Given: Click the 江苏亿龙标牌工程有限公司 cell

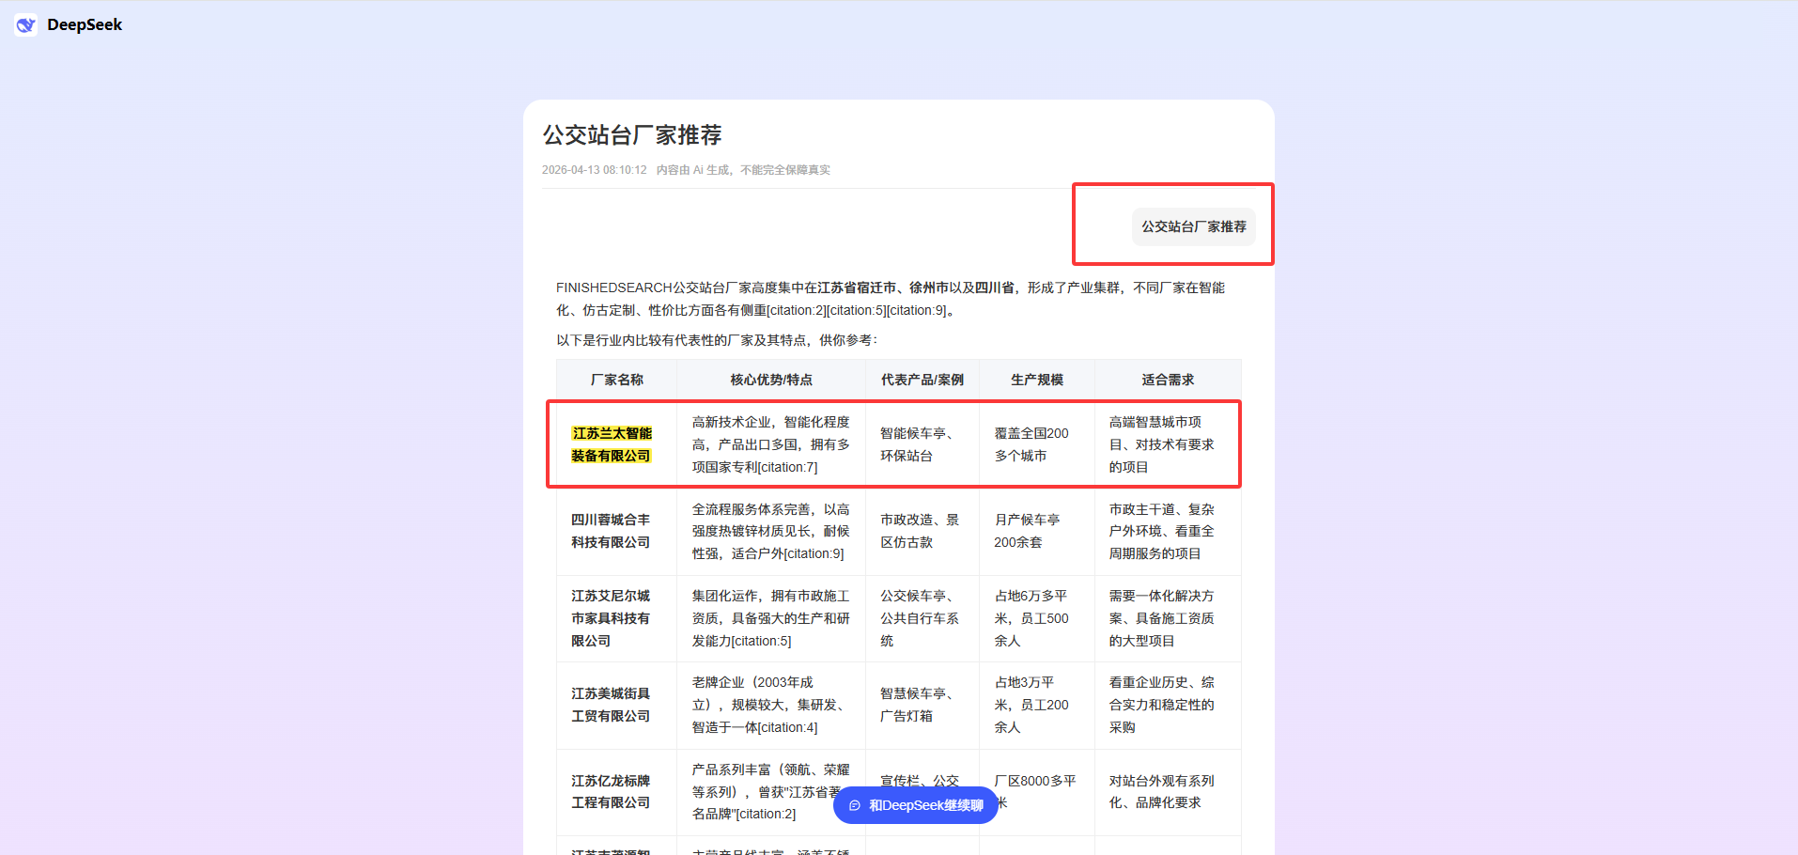Looking at the screenshot, I should coord(617,792).
